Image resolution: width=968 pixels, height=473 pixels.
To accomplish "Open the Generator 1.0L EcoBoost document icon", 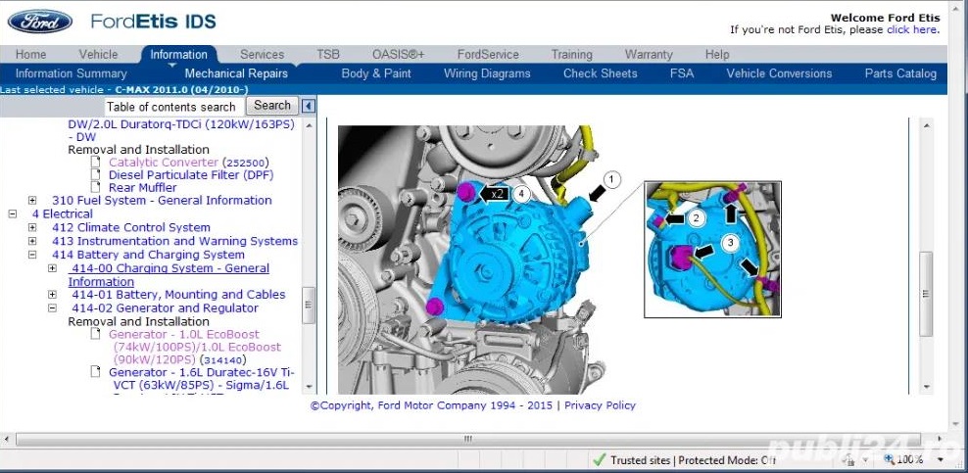I will click(96, 334).
